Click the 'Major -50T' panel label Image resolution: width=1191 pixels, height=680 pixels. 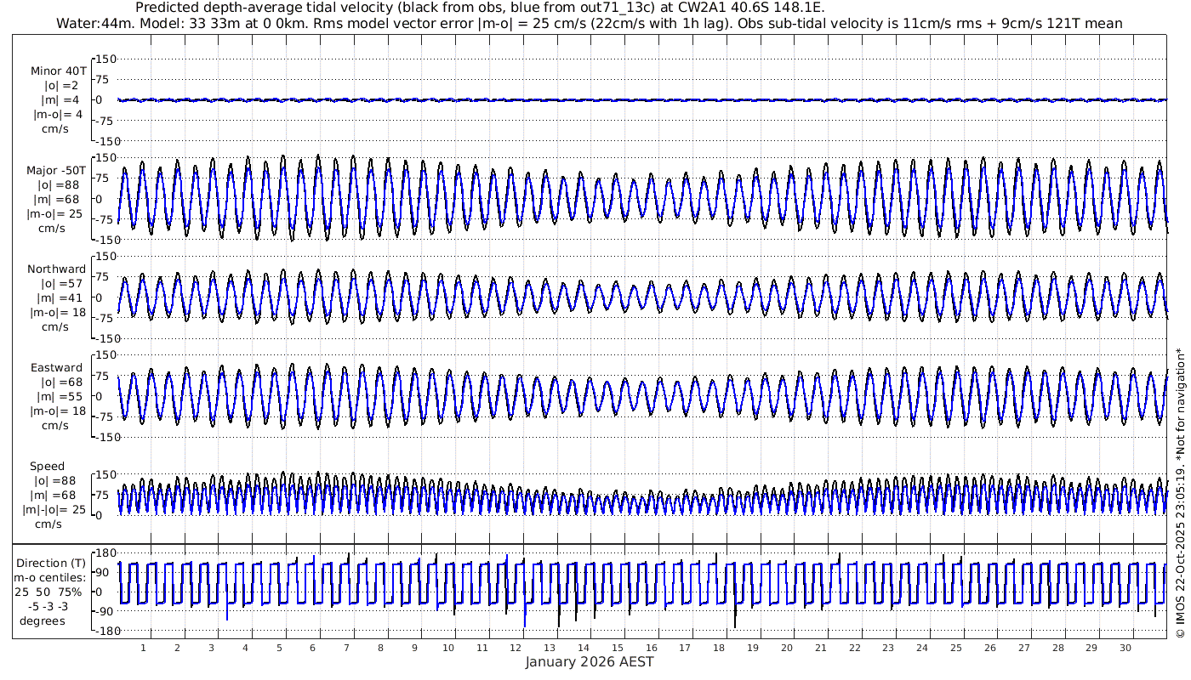[56, 170]
